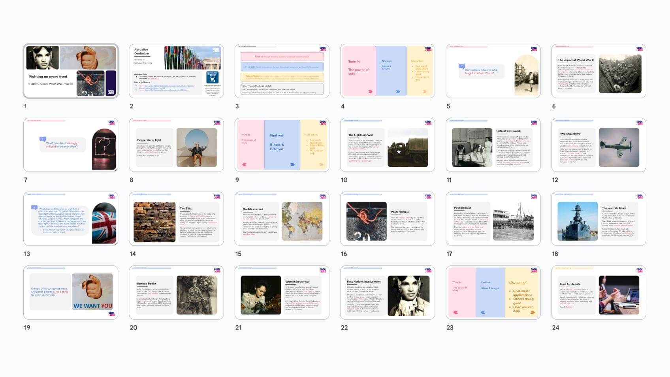Select the 'Retreat at Dunkirk' slide
The width and height of the screenshot is (670, 377).
493,145
